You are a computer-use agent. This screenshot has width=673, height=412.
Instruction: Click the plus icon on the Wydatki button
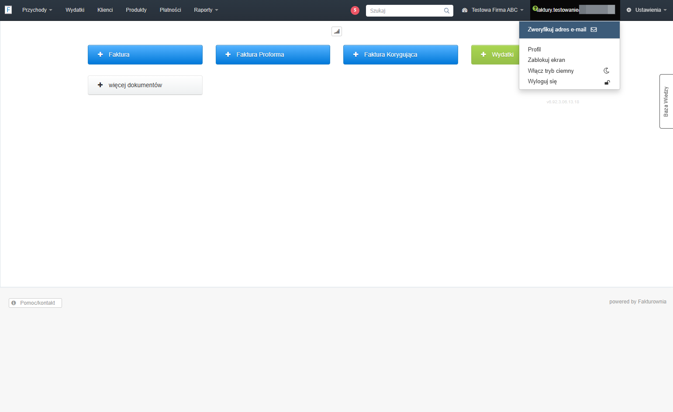coord(483,54)
